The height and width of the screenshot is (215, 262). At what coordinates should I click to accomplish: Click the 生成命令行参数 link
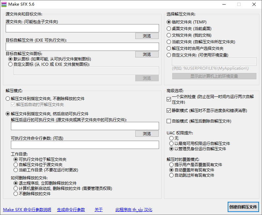tap(71, 210)
